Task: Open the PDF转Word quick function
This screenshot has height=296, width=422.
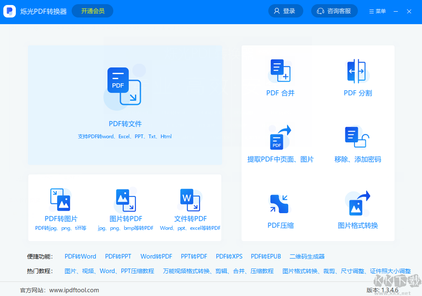Action: point(80,256)
